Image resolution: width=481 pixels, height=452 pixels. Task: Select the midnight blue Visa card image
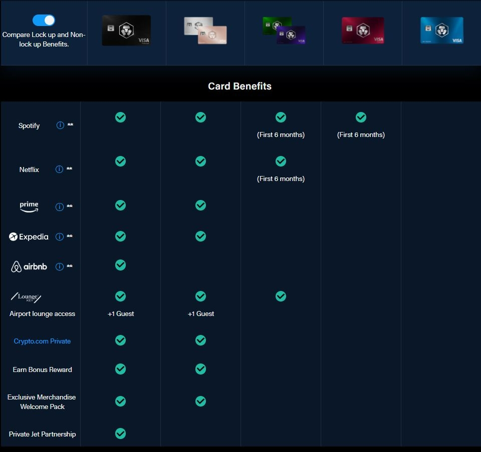(x=442, y=30)
